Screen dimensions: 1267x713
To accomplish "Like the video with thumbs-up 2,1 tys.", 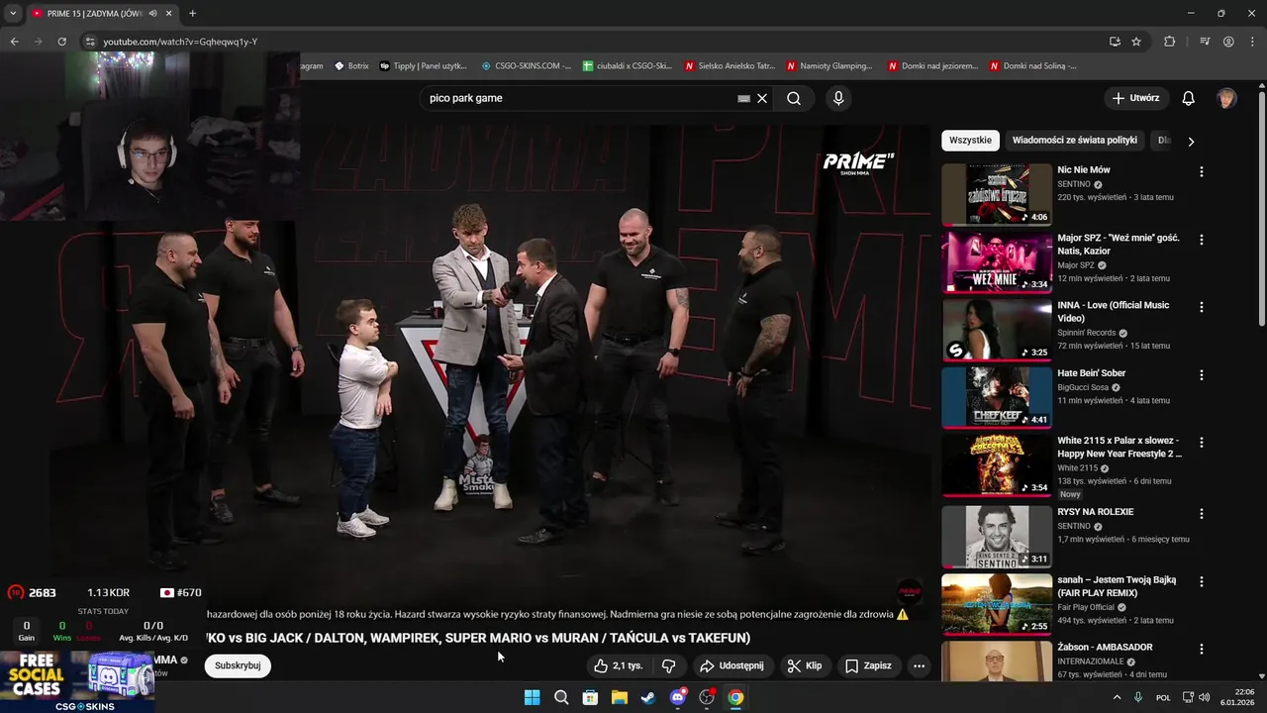I will (x=618, y=665).
